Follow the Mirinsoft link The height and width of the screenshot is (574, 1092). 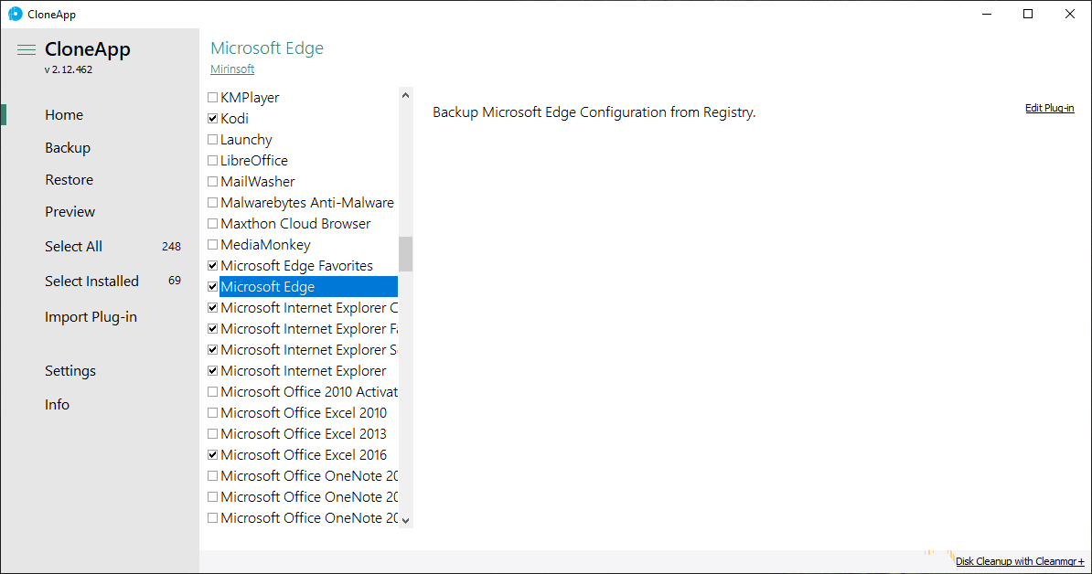tap(232, 69)
